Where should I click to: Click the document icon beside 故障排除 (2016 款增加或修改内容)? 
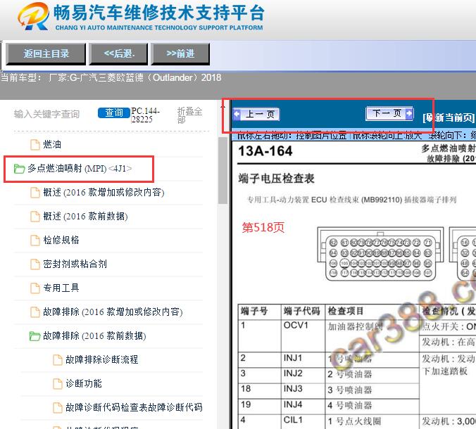click(x=35, y=312)
